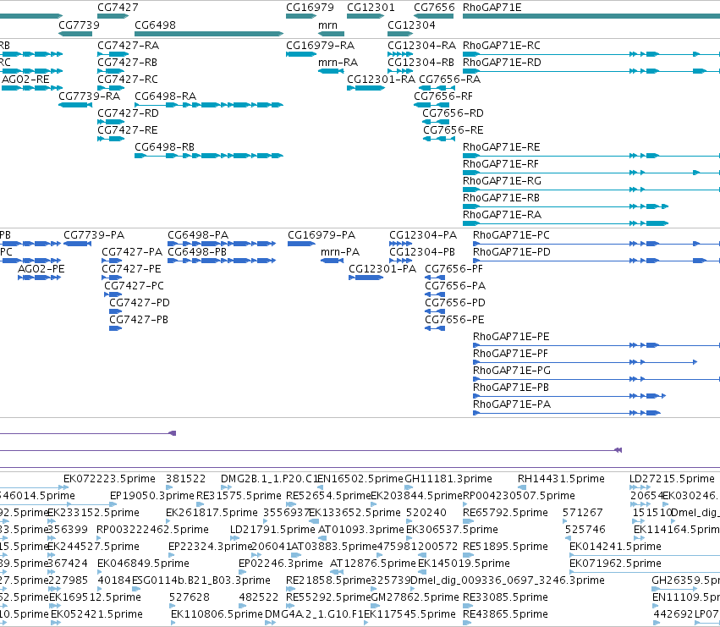Select EST GH11181.3prime
This screenshot has height=627, width=720.
click(448, 479)
